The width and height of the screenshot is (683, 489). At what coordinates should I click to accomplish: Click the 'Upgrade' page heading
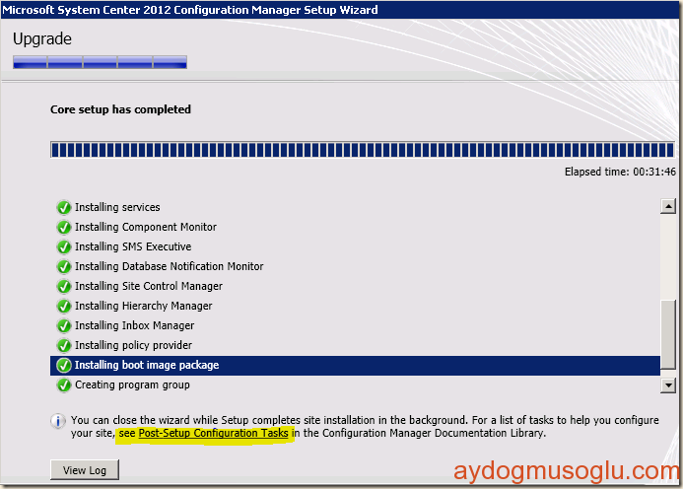tap(42, 39)
